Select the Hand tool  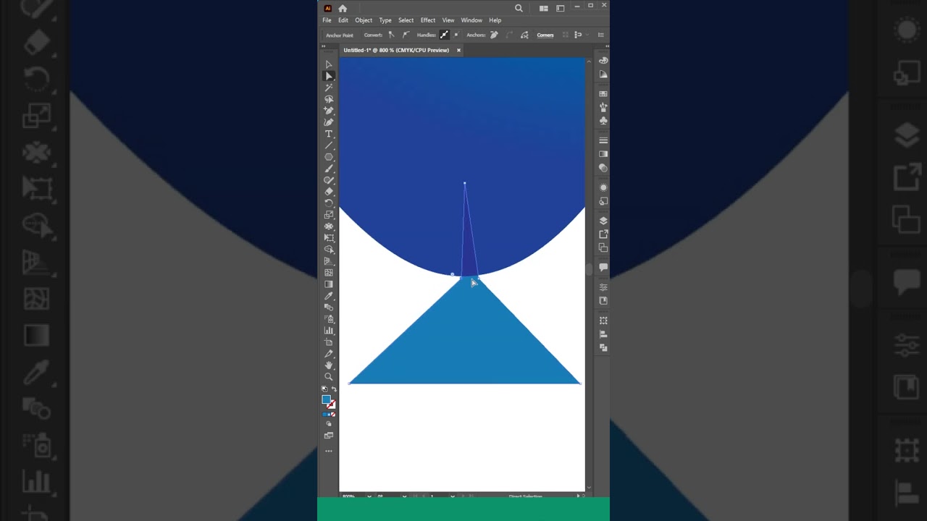tap(329, 365)
